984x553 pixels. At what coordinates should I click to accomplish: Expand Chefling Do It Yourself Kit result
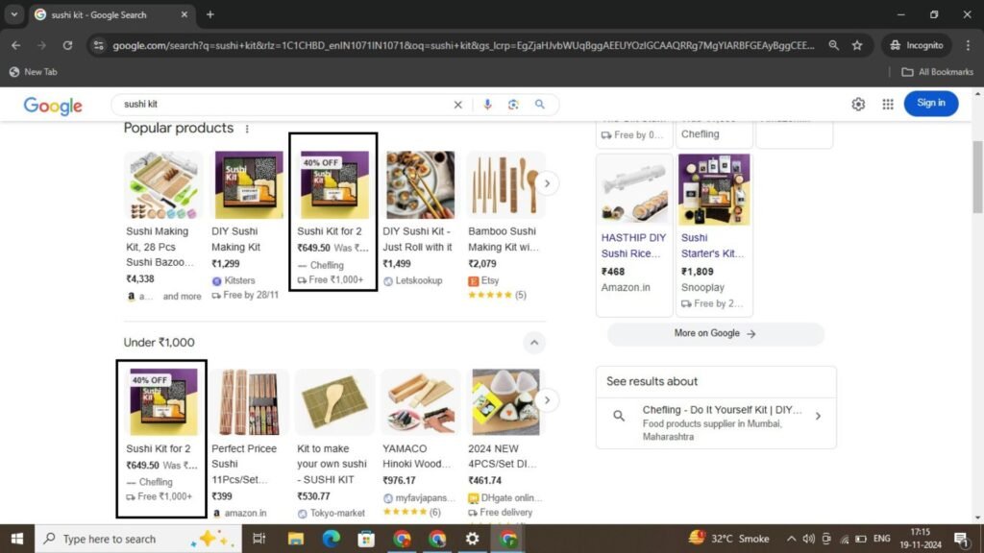pos(818,417)
